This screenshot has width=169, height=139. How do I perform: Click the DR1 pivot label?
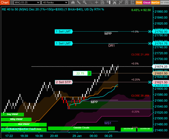[x=111, y=46]
